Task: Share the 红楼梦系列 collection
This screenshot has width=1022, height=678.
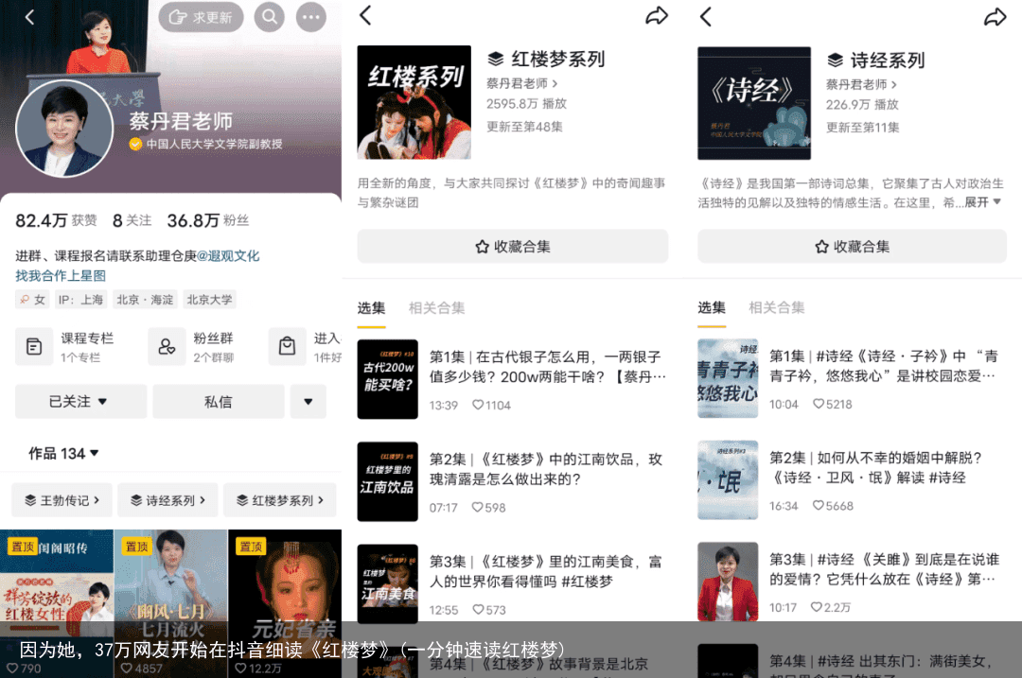Action: 657,16
